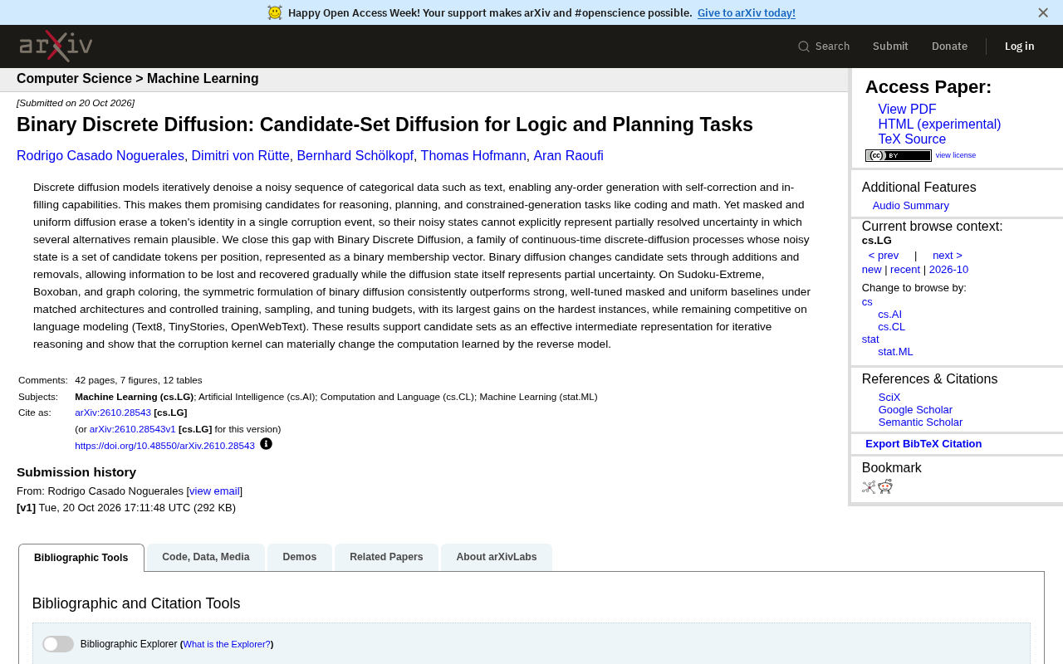Open the 2026-10 listing
The width and height of the screenshot is (1063, 664).
tap(948, 270)
